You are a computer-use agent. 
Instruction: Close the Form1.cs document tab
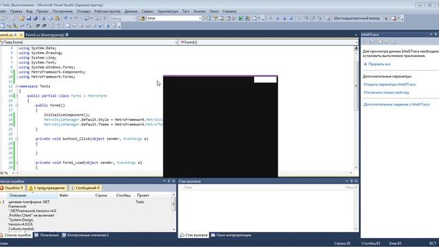[21, 35]
